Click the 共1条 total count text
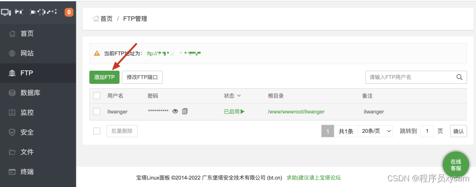Screen dimensions: 476x187 tap(346, 131)
